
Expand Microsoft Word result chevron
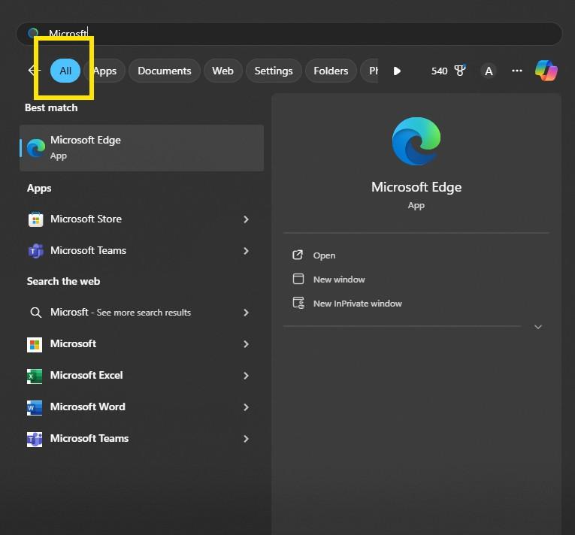[x=246, y=407]
